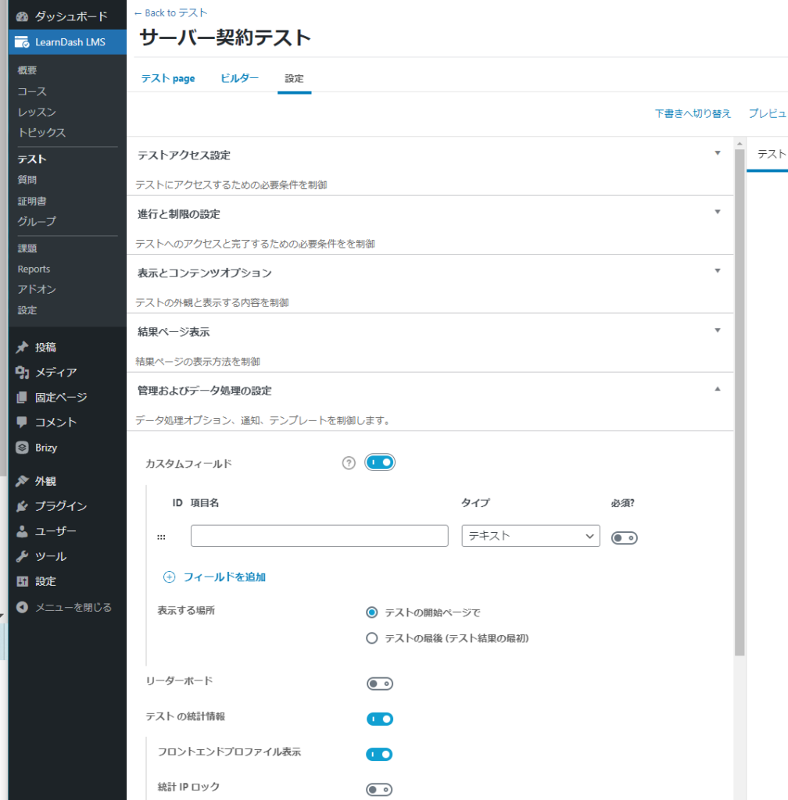Click the 投稿 pushpin icon

point(22,348)
